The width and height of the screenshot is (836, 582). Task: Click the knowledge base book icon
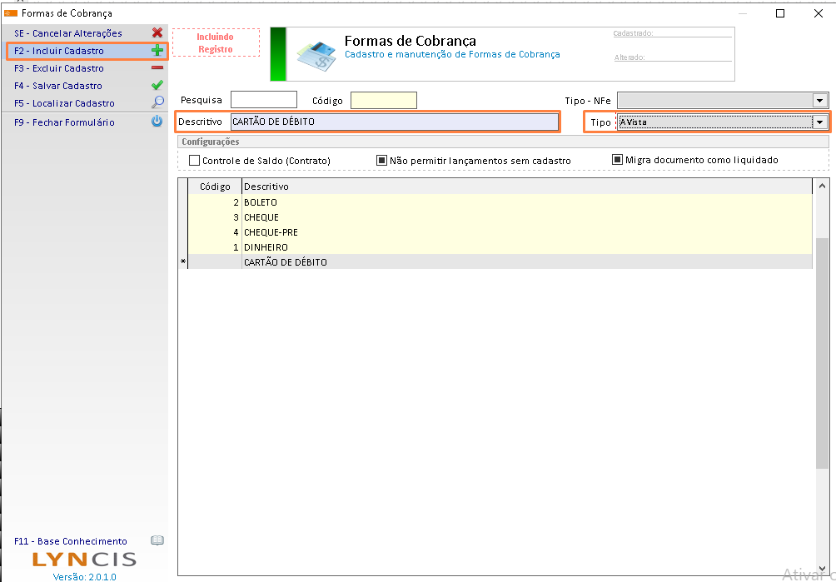pos(157,541)
